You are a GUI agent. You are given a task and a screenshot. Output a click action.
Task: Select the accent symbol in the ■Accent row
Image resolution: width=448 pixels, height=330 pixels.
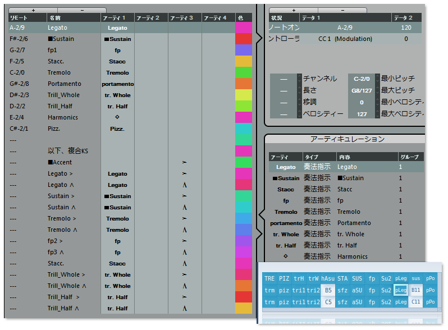click(x=185, y=162)
